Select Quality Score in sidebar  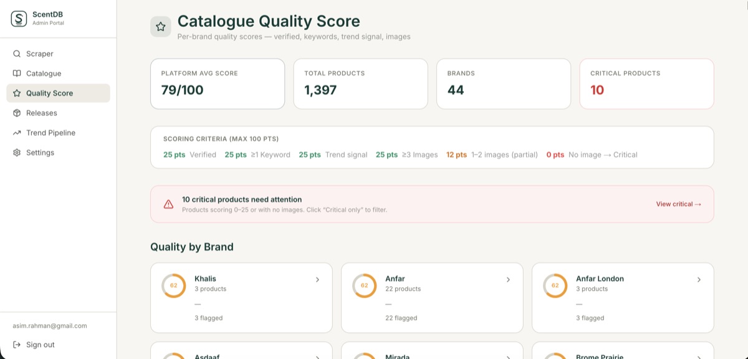[58, 93]
